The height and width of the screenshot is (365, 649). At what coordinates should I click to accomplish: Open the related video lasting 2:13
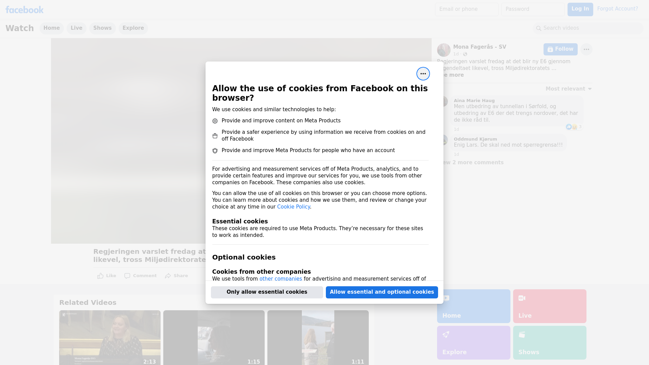[x=110, y=337]
